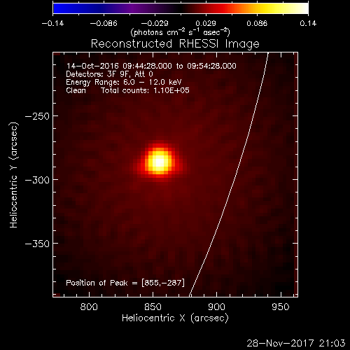Screen dimensions: 350x350
Task: Click the 'Heliocentric X (arcsec)' axis label
Action: (175, 318)
